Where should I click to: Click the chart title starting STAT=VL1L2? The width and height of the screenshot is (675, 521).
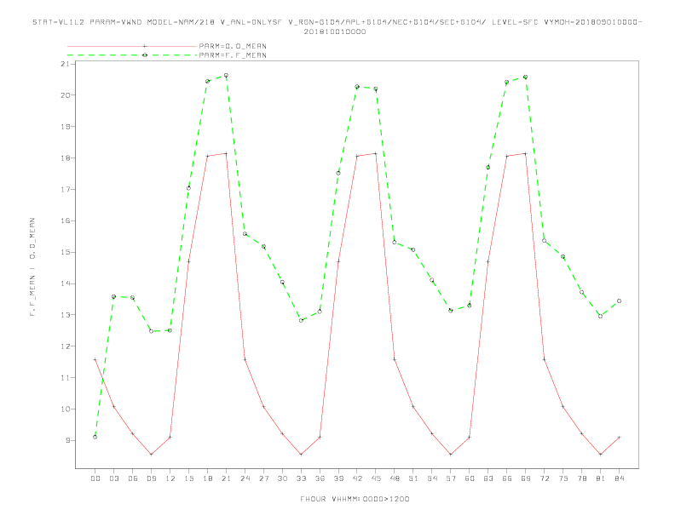[337, 26]
